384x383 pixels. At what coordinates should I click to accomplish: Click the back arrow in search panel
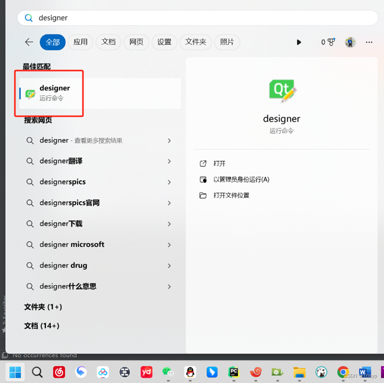tap(29, 42)
